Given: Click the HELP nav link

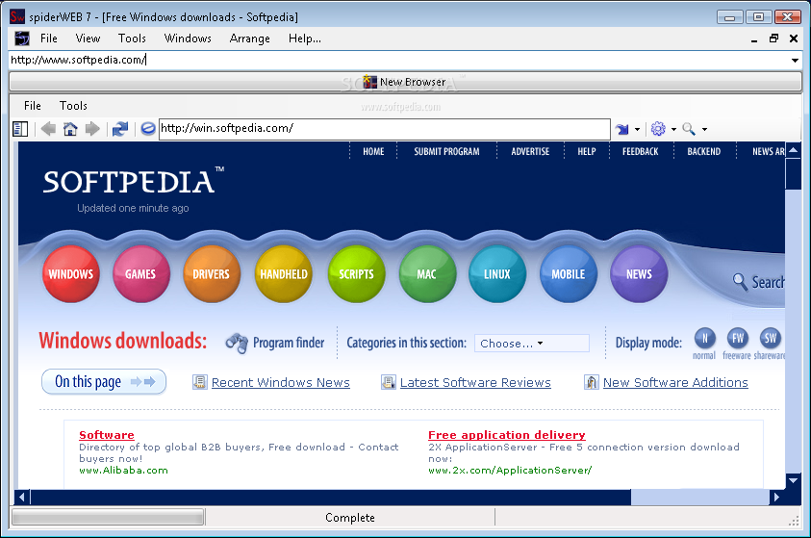Looking at the screenshot, I should click(587, 151).
